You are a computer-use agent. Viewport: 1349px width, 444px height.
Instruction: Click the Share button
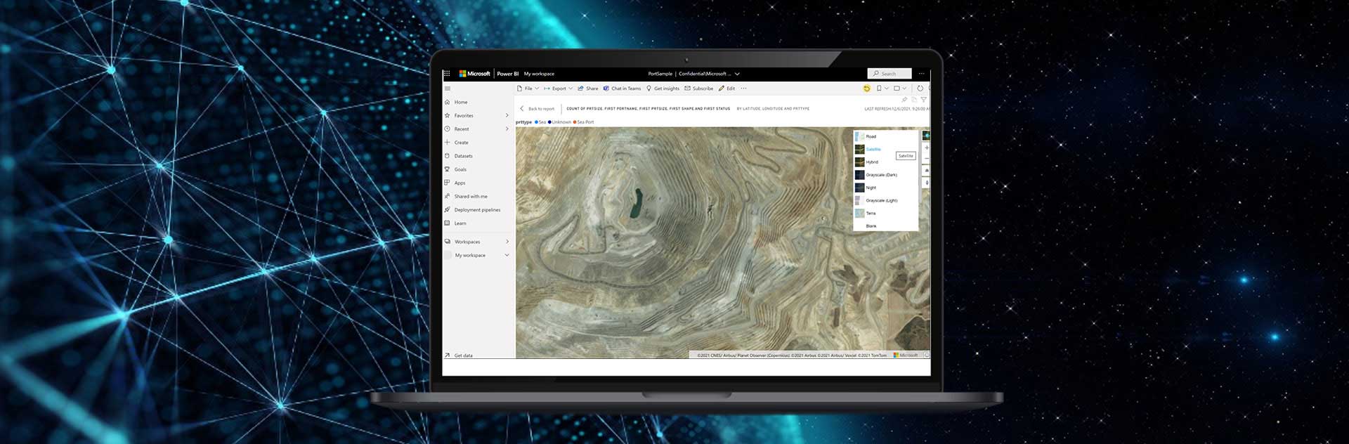(588, 89)
